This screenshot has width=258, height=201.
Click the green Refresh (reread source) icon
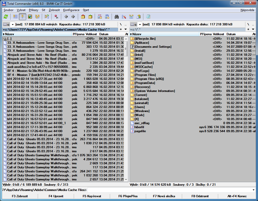6,17
